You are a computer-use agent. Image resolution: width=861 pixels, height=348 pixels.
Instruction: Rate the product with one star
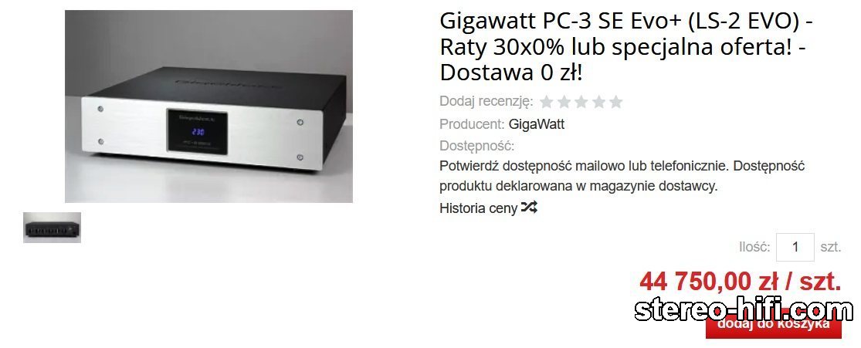coord(547,102)
